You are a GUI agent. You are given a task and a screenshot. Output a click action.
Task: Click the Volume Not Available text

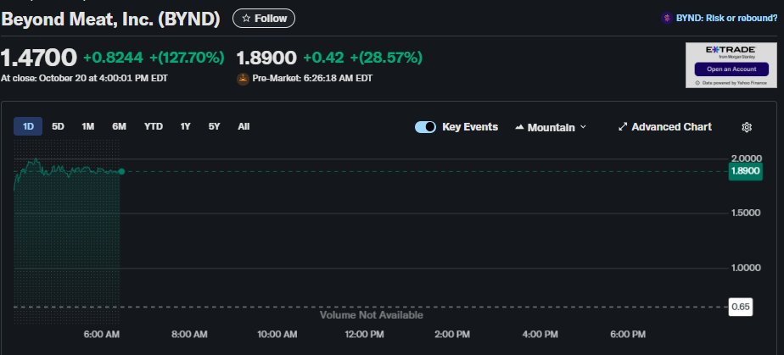click(372, 315)
